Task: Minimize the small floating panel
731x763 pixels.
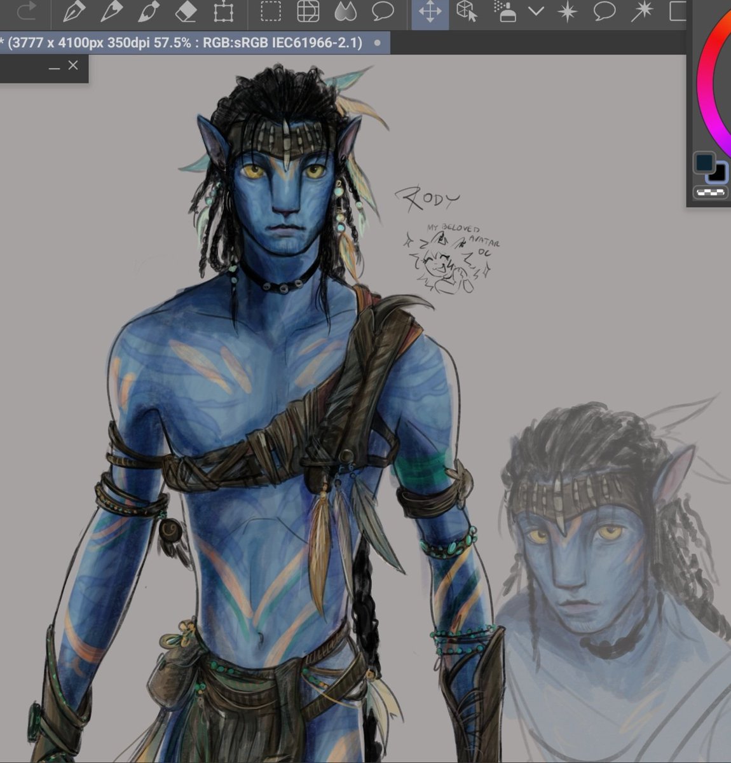Action: pyautogui.click(x=54, y=67)
